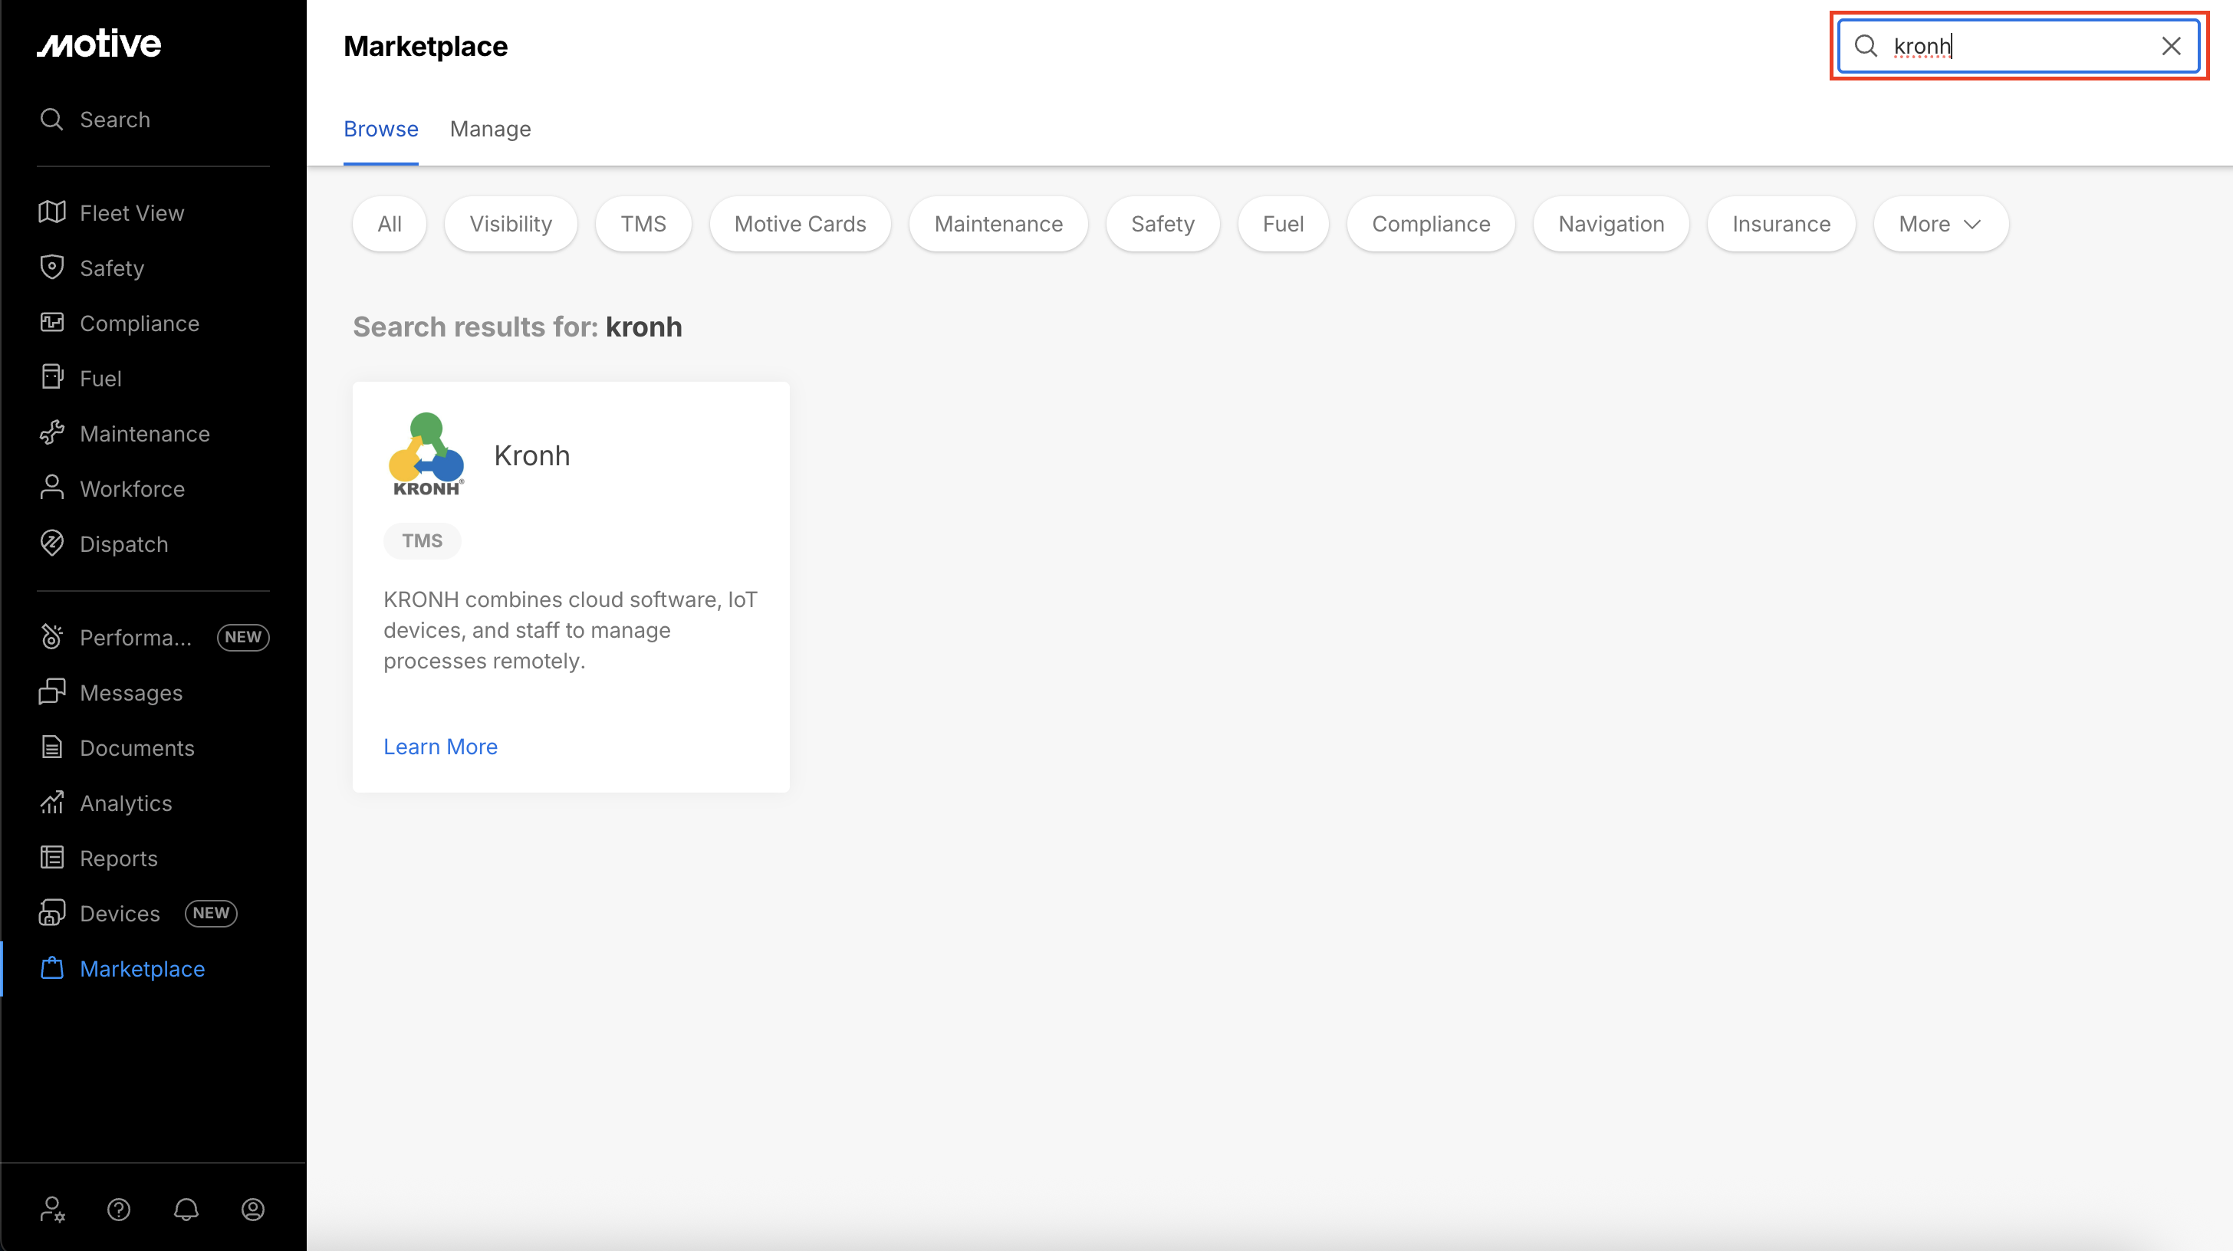Screen dimensions: 2233x1251
Task: Click the sidebar Search item
Action: (114, 120)
